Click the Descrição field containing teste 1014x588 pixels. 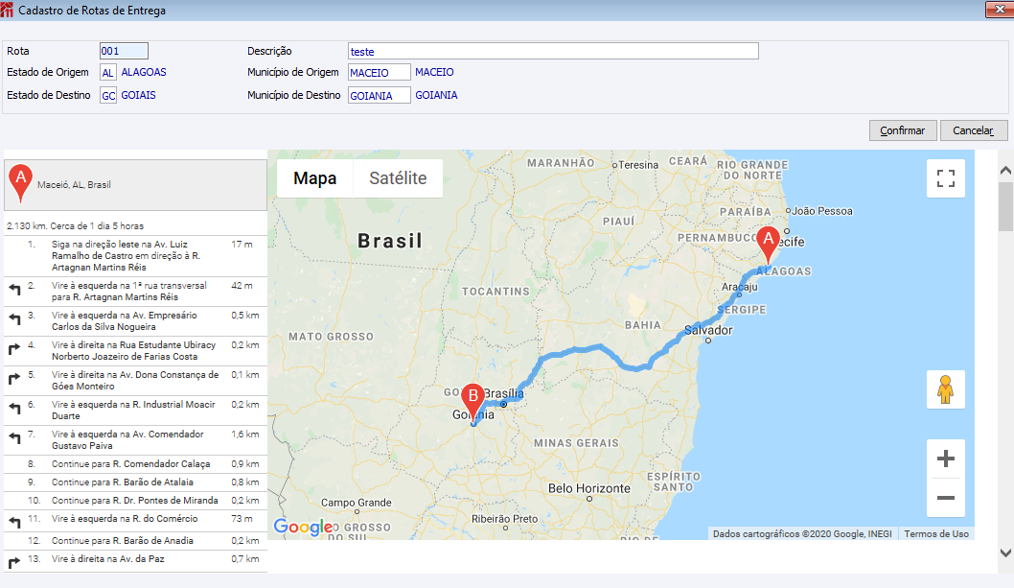553,51
